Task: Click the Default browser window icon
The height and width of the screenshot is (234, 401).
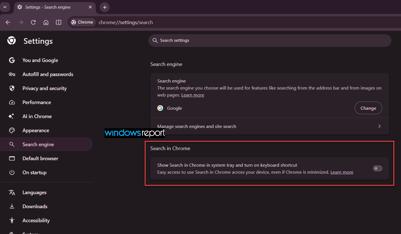Action: (12, 159)
